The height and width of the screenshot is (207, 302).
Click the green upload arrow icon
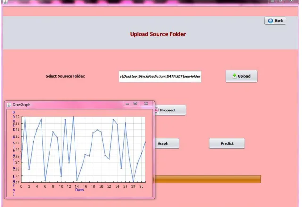pos(235,76)
